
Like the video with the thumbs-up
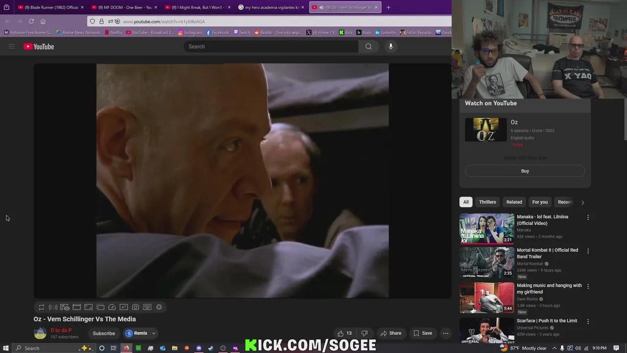click(x=344, y=333)
